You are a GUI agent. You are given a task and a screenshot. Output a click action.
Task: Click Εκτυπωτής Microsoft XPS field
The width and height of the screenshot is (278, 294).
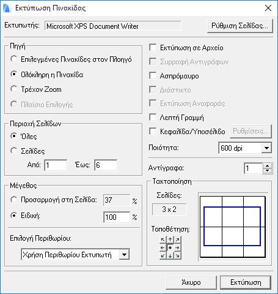113,26
